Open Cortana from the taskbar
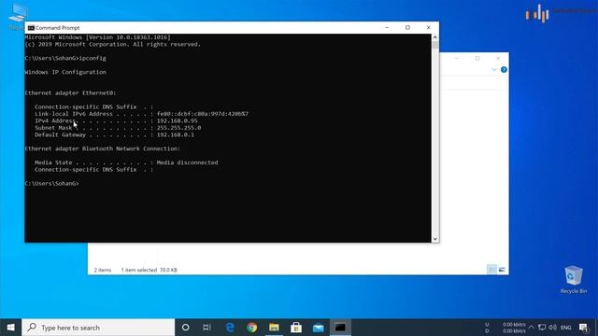This screenshot has height=336, width=598. [185, 328]
